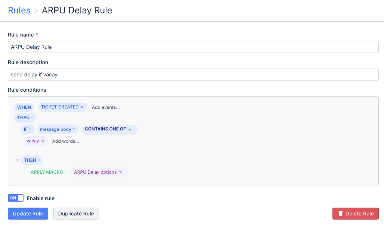This screenshot has width=384, height=227.
Task: Open the message body field dropdown
Action: click(x=58, y=129)
